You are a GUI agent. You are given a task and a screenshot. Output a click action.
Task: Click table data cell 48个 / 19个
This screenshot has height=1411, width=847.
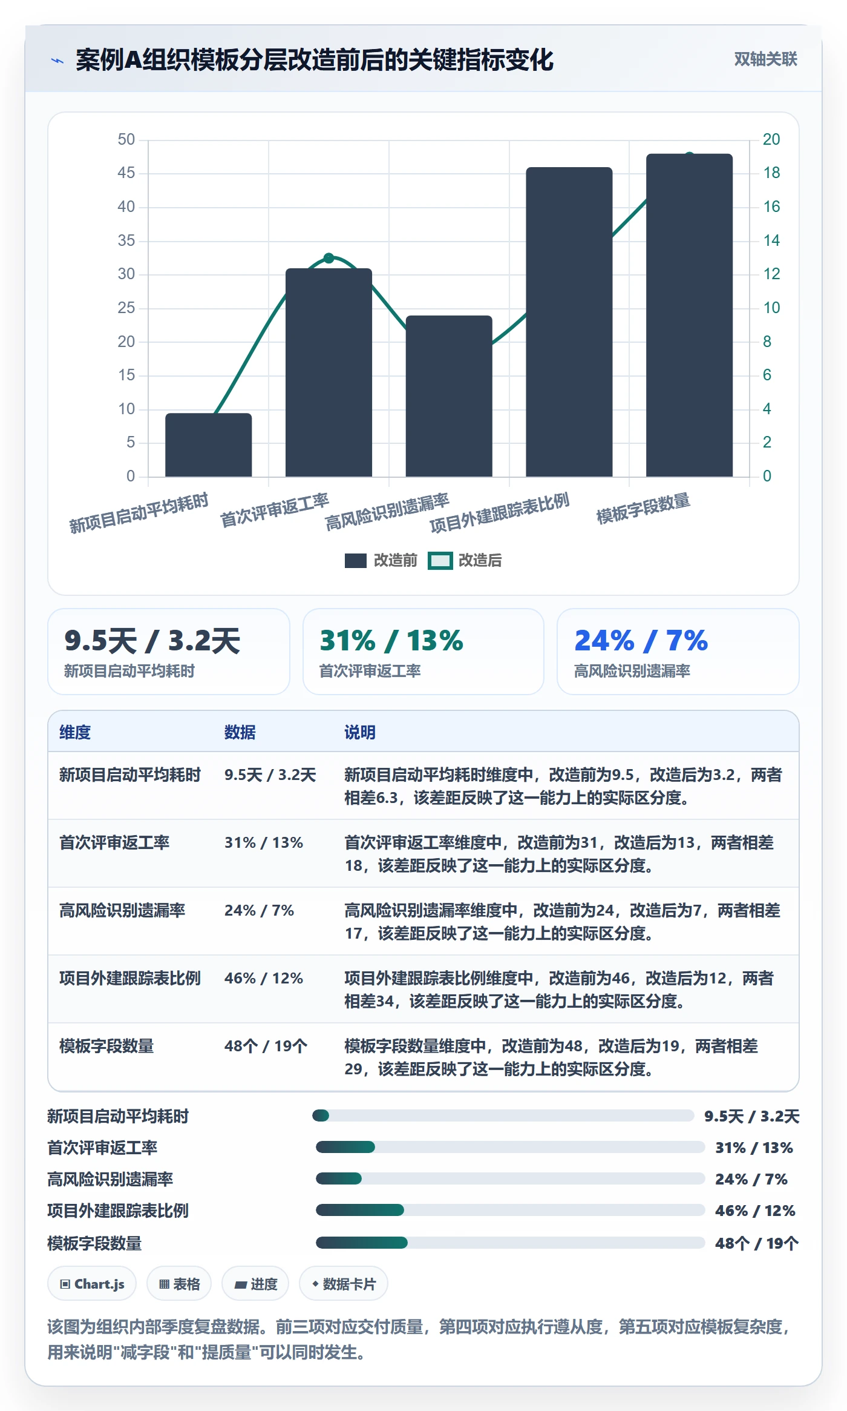pyautogui.click(x=266, y=1046)
